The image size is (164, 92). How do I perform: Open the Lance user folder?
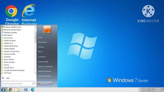click(x=40, y=38)
